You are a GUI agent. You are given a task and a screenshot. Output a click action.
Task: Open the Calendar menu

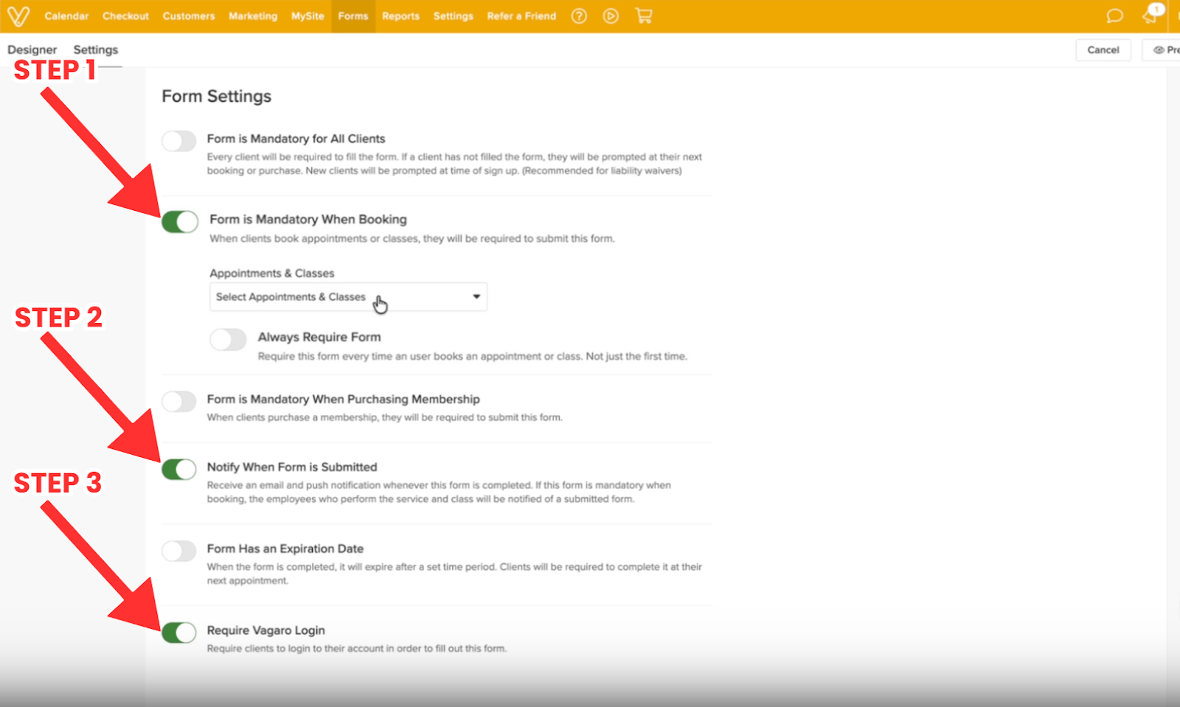pos(66,15)
